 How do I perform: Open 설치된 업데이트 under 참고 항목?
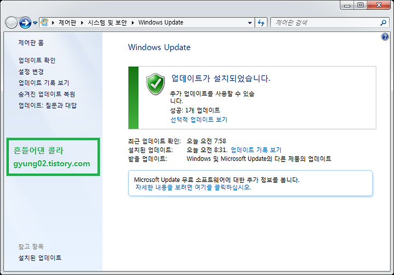point(40,258)
